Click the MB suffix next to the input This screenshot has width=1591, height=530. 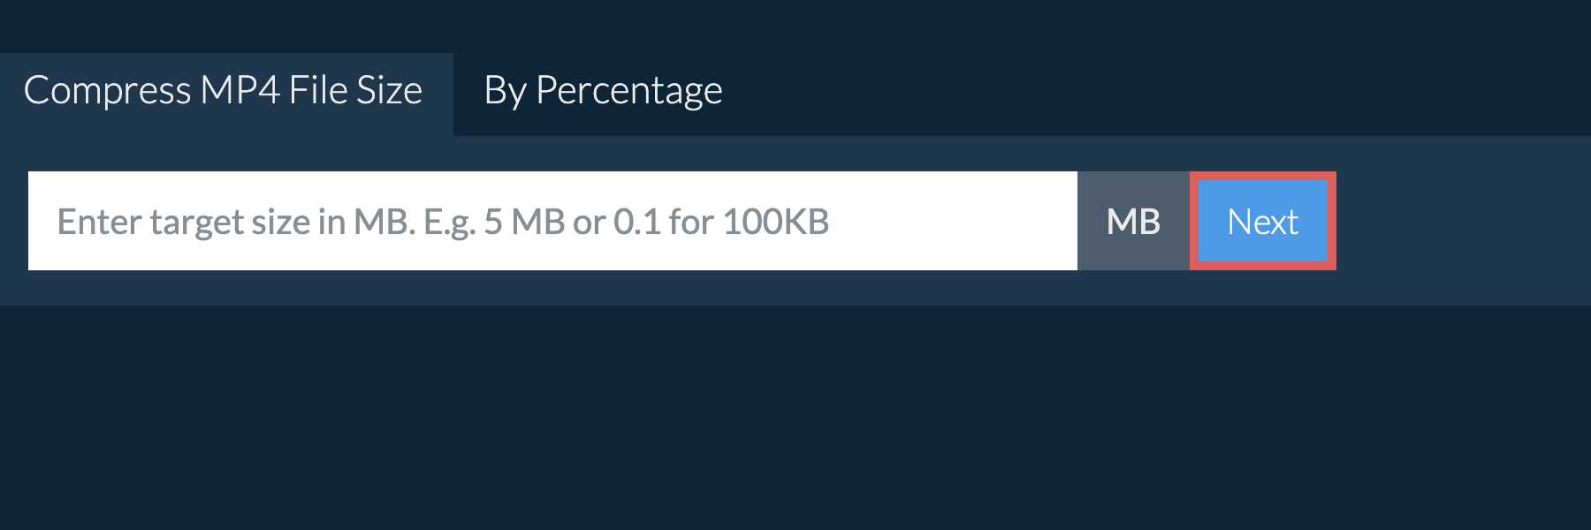[x=1133, y=222]
